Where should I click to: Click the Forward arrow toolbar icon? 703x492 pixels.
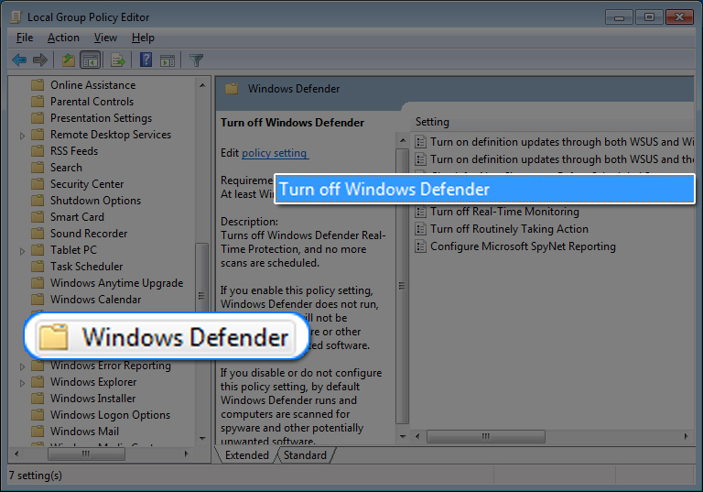40,60
